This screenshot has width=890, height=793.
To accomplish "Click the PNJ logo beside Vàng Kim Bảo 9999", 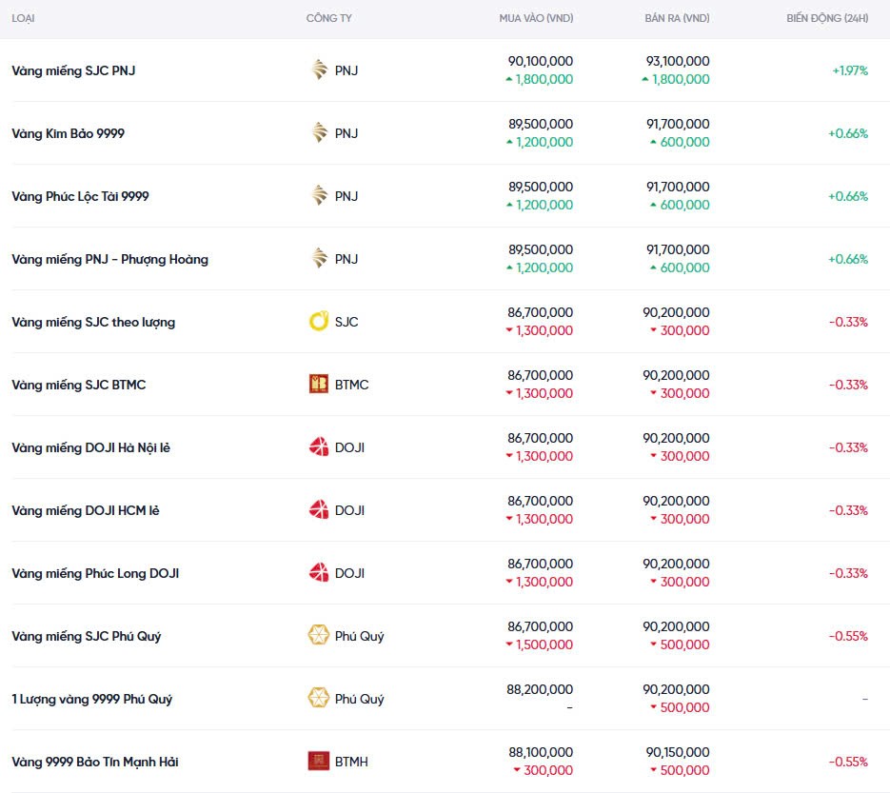I will click(x=319, y=133).
